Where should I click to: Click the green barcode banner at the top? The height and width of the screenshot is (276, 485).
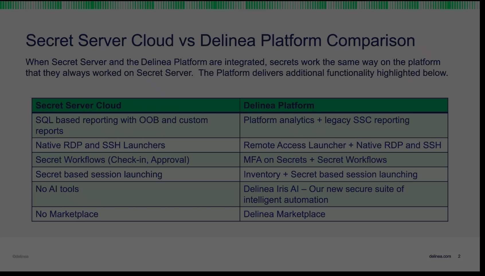pos(240,5)
